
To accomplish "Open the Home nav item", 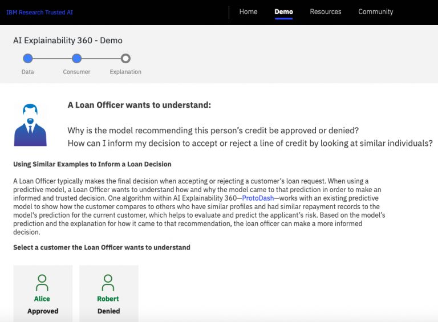I will tap(248, 12).
